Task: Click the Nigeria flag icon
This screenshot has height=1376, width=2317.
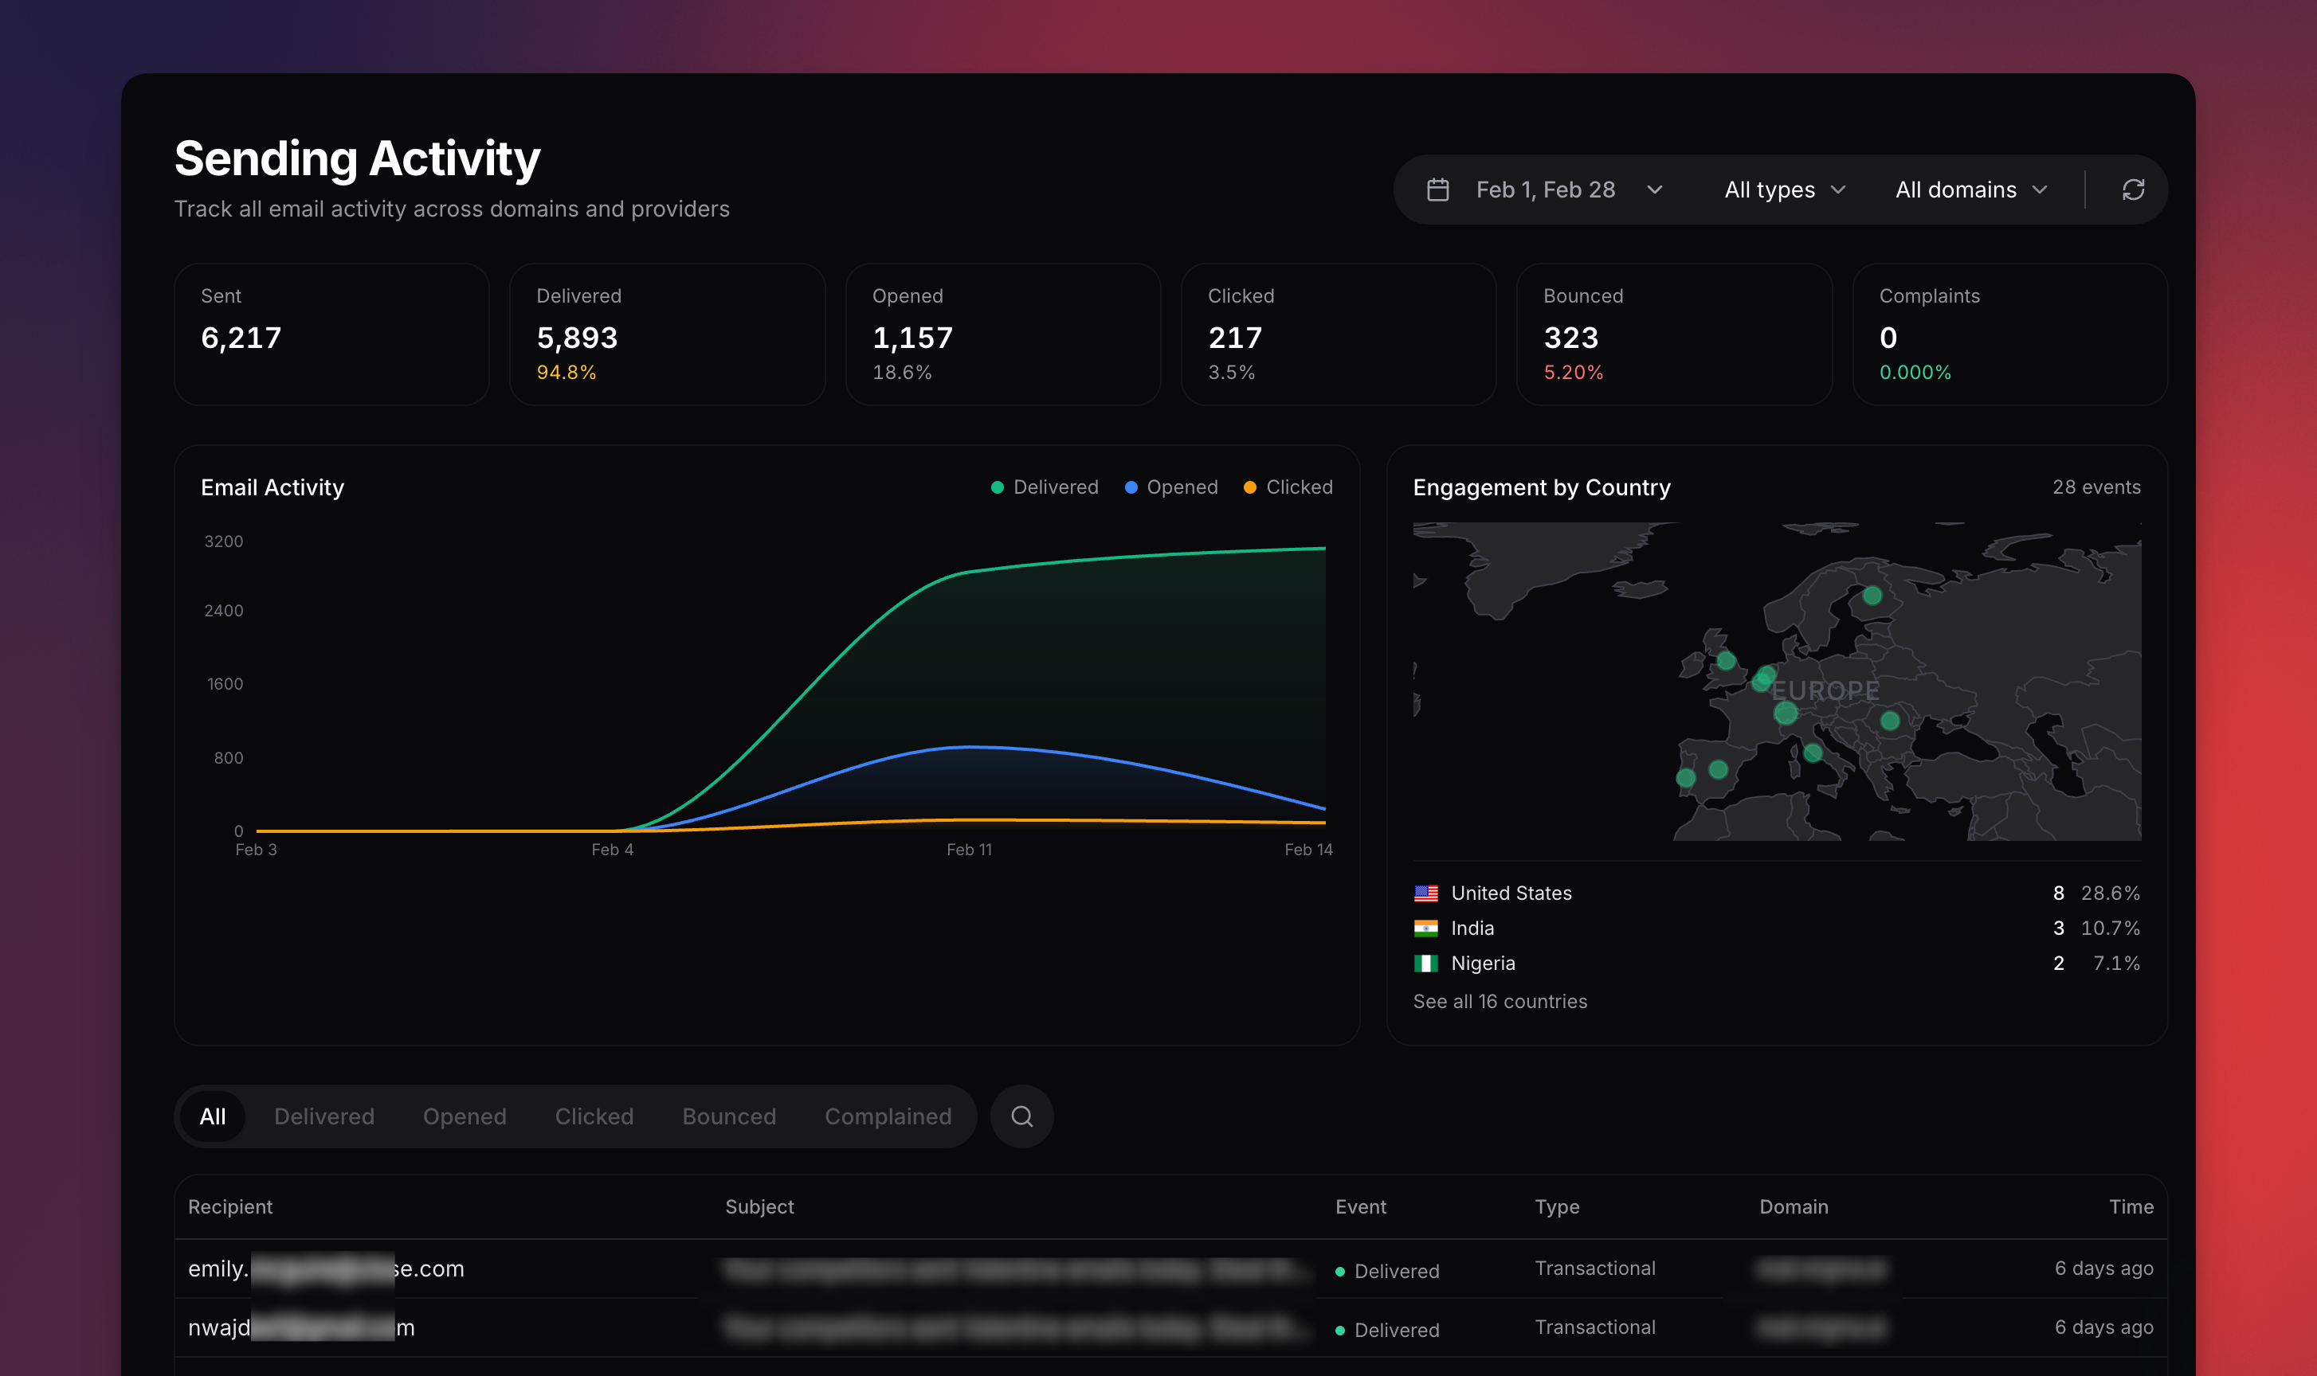Action: coord(1425,964)
